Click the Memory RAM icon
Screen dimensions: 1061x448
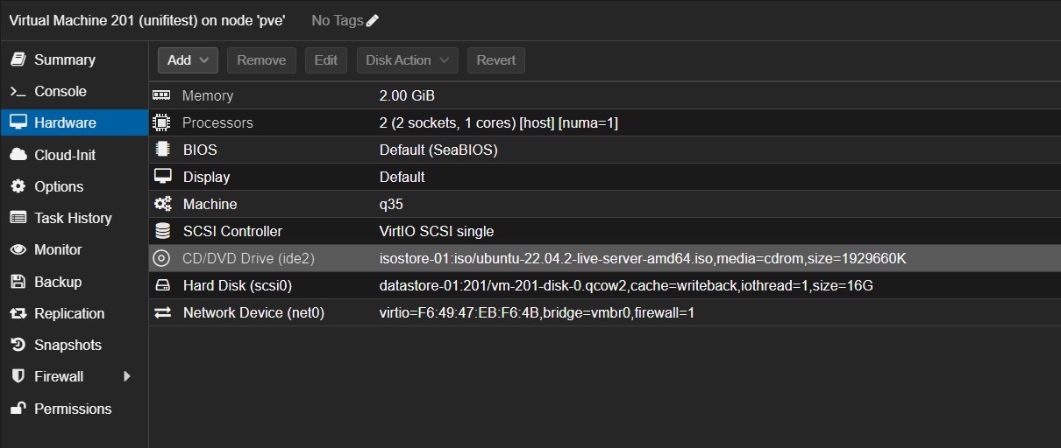161,95
